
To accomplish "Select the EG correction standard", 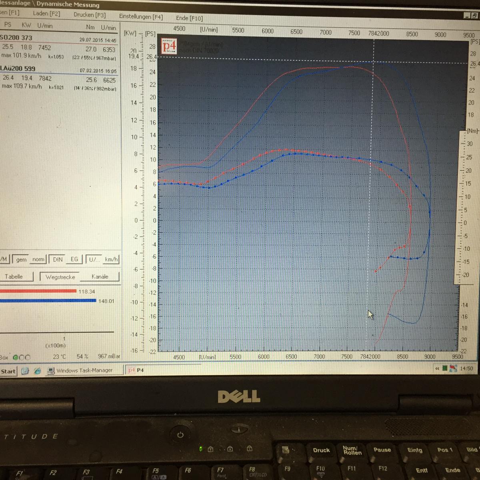I will coord(74,260).
